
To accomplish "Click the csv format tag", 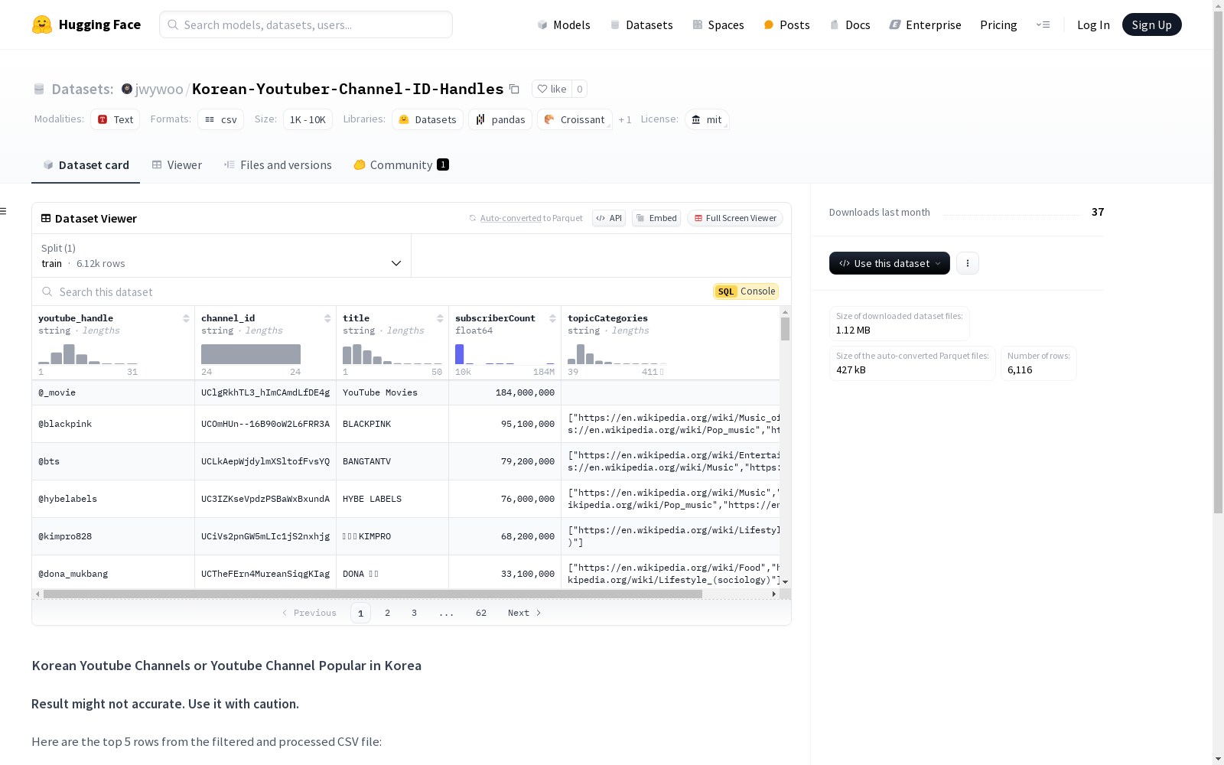I will 221,119.
